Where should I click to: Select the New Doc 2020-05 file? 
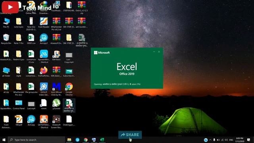click(31, 24)
